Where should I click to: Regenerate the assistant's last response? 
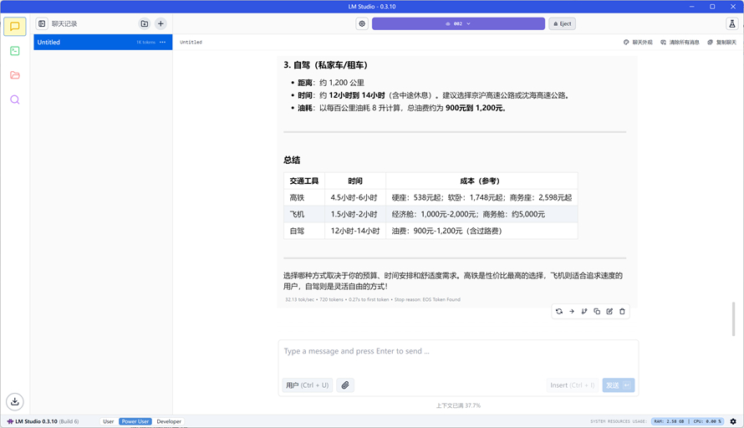(559, 311)
